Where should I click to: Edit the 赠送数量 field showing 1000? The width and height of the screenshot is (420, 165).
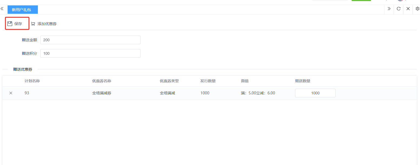point(315,93)
